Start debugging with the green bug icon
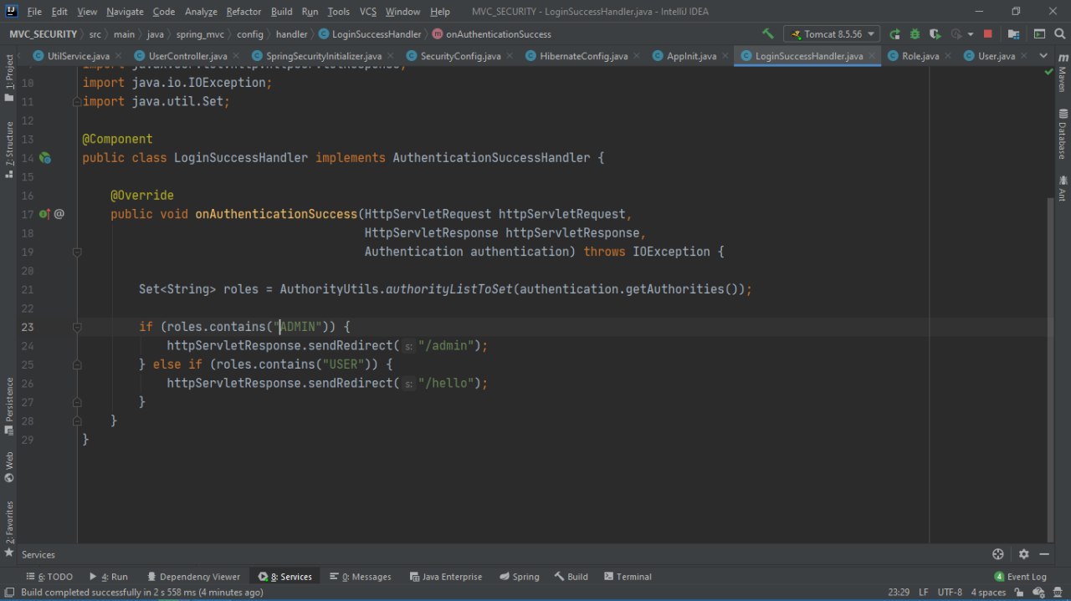1071x601 pixels. 915,34
